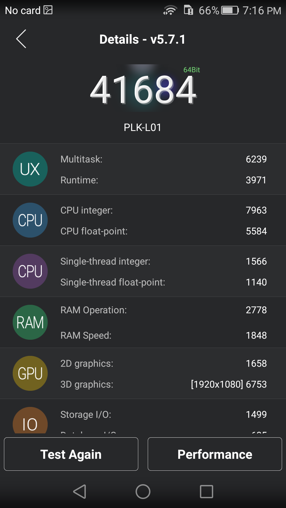Image resolution: width=286 pixels, height=508 pixels.
Task: Tap the teal UX category icon
Action: point(30,169)
